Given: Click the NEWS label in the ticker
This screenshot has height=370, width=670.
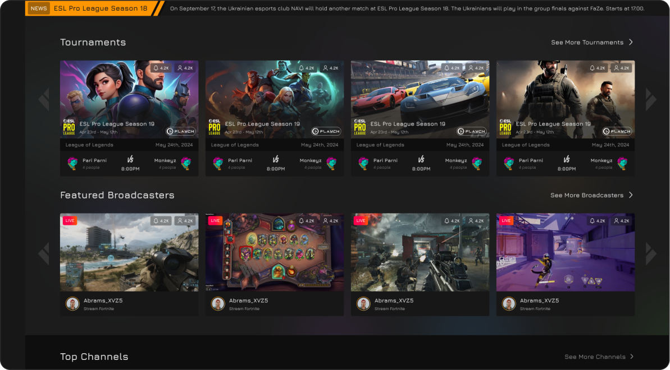Looking at the screenshot, I should (x=39, y=8).
